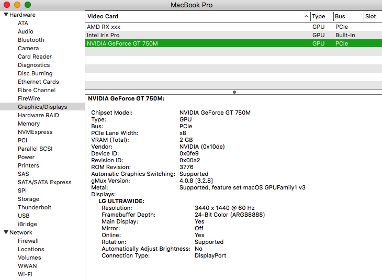Select SATA/SATA Express entry
The width and height of the screenshot is (382, 280).
pyautogui.click(x=44, y=182)
